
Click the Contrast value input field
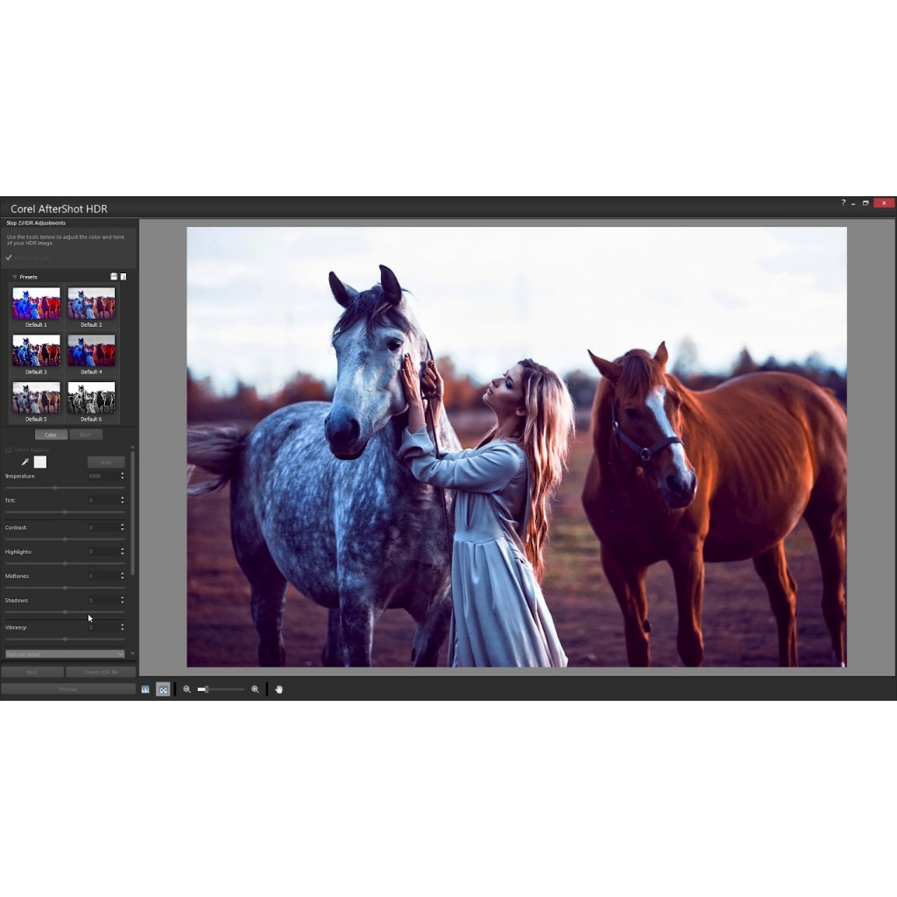click(103, 526)
